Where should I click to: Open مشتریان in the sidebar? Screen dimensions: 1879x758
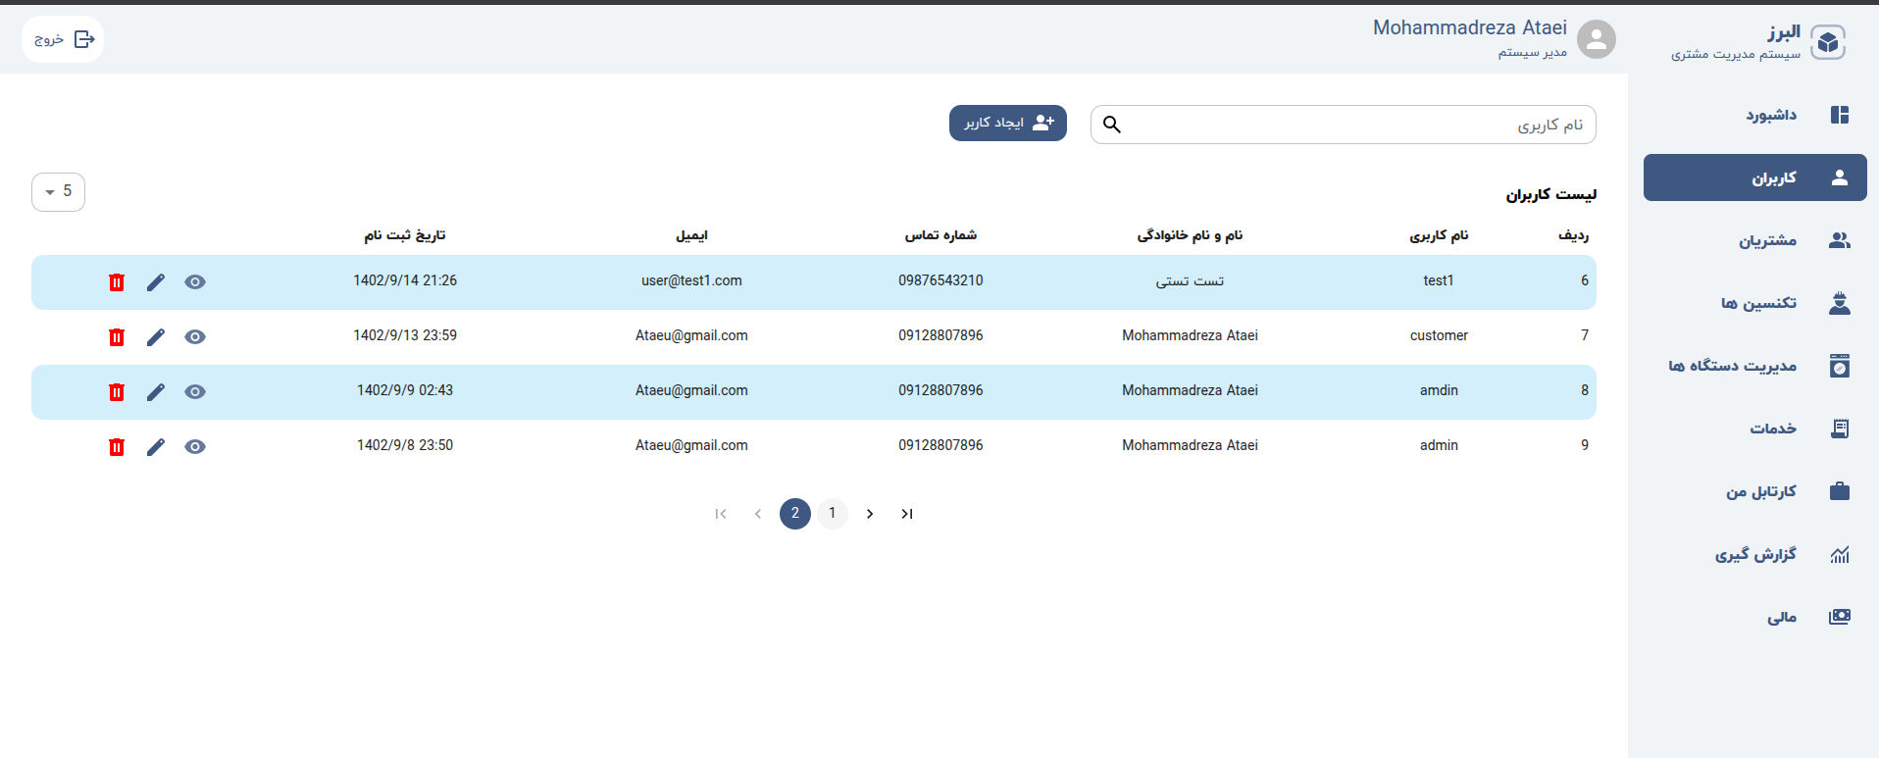click(1755, 240)
